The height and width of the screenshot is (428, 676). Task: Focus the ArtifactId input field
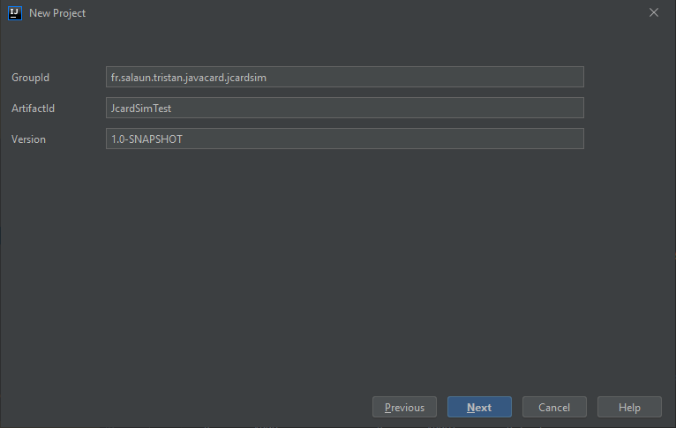point(344,108)
